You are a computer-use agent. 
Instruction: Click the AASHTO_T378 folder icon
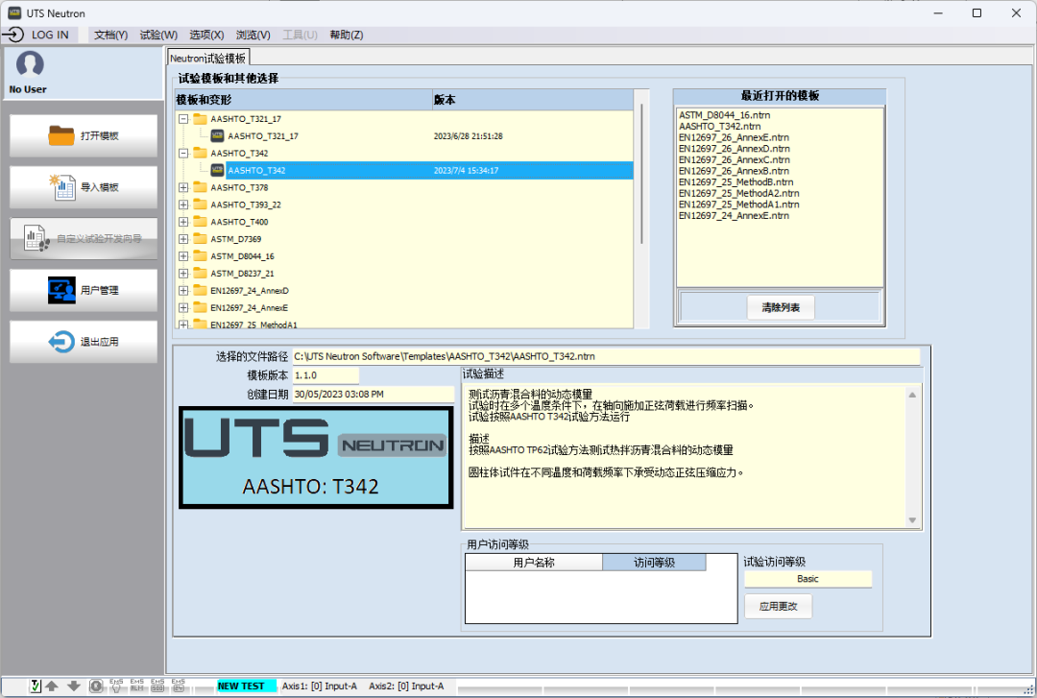click(x=200, y=187)
